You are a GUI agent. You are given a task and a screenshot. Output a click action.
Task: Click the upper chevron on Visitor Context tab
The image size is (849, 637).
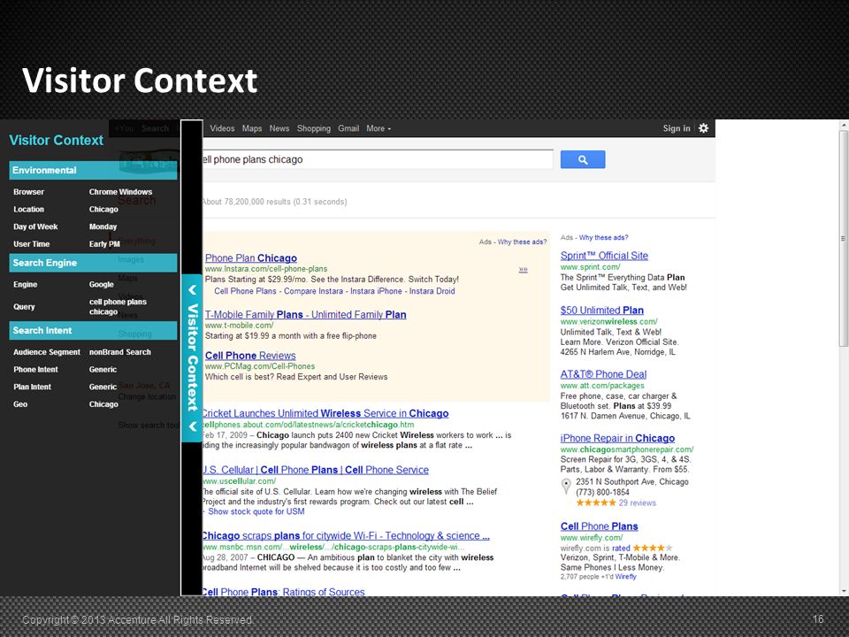[x=192, y=290]
